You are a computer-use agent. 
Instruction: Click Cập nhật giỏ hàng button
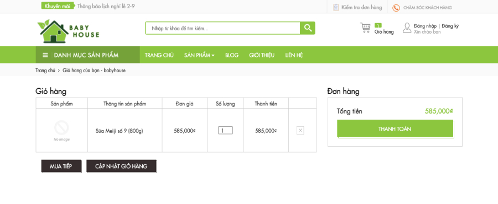point(121,166)
